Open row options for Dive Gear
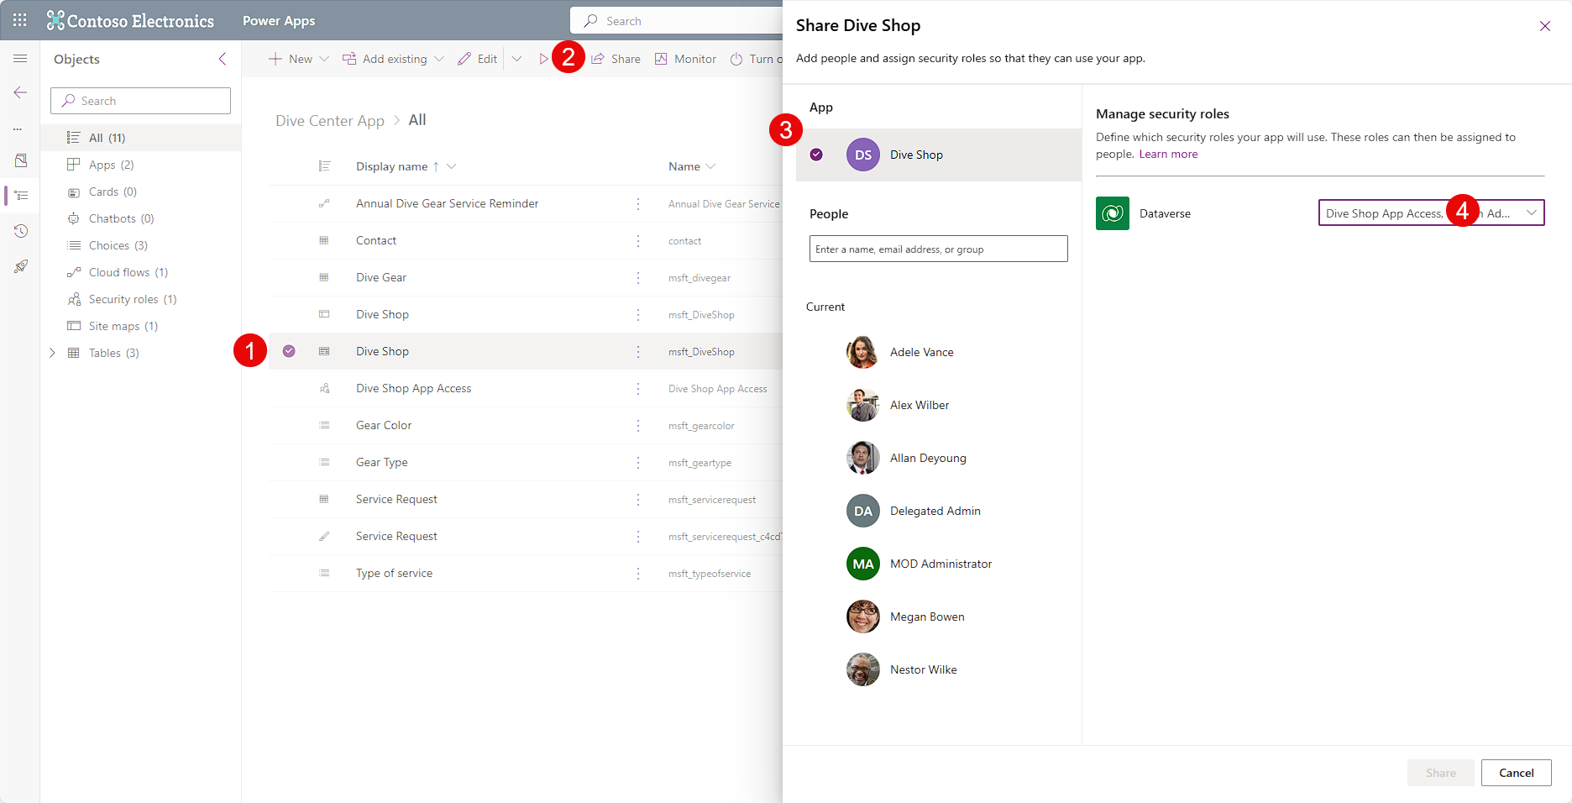 click(x=638, y=278)
